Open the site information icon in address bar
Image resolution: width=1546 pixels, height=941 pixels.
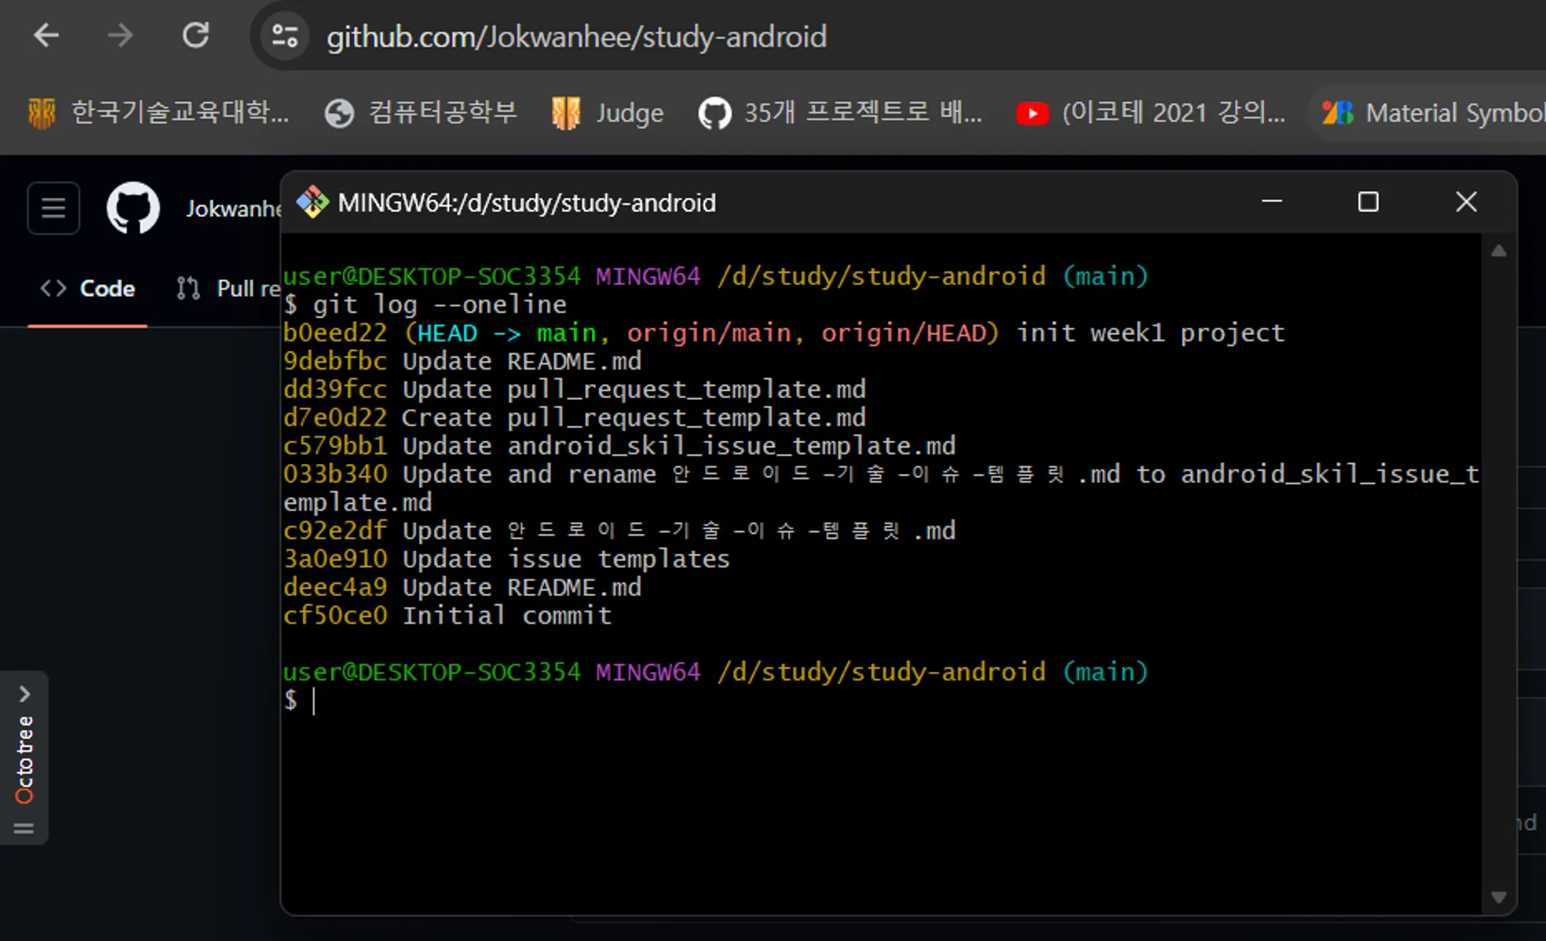[284, 36]
